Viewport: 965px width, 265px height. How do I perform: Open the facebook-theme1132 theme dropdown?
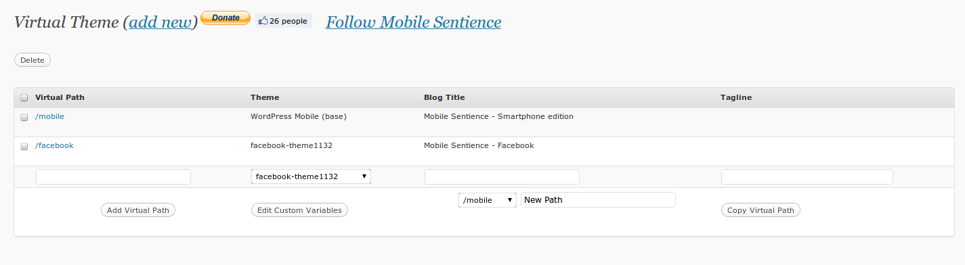(311, 176)
